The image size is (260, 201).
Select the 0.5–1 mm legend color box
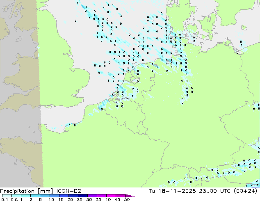[16, 196]
